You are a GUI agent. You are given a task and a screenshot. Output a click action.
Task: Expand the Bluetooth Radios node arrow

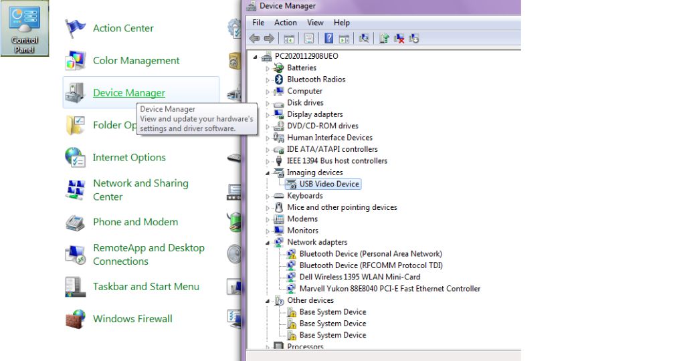[268, 80]
